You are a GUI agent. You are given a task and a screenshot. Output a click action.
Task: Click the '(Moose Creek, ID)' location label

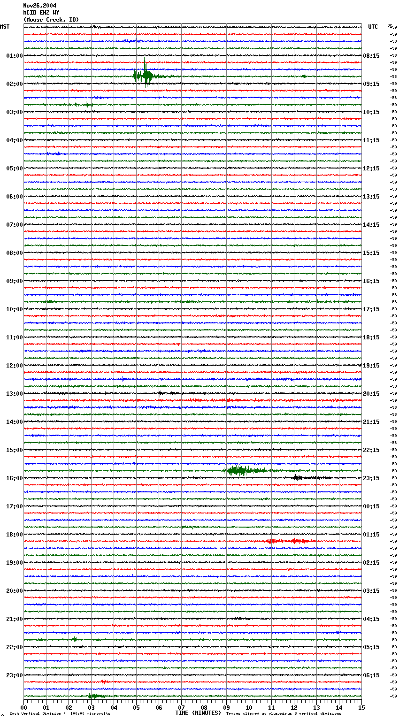click(51, 20)
